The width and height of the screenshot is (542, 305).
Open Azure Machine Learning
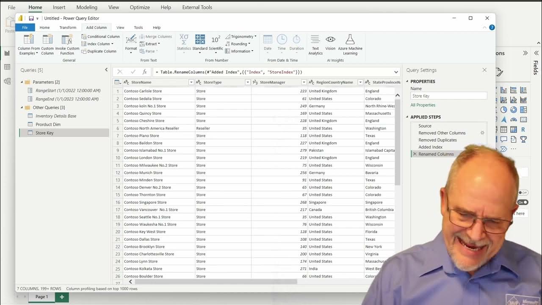coord(350,44)
